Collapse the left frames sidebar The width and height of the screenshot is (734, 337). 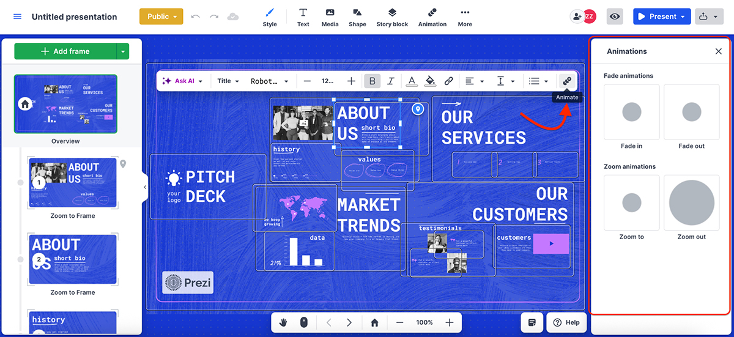(x=145, y=187)
